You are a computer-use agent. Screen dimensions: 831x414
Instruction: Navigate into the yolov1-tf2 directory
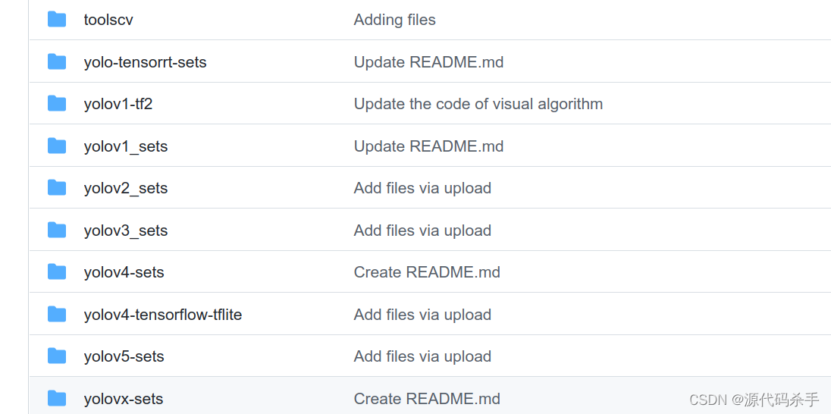(x=118, y=104)
